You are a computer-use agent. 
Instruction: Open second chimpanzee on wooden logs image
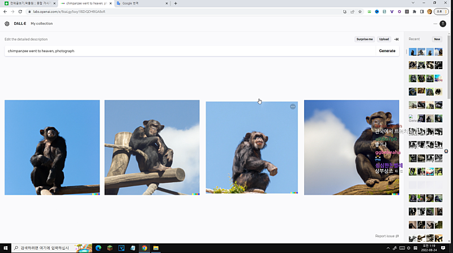(x=152, y=147)
